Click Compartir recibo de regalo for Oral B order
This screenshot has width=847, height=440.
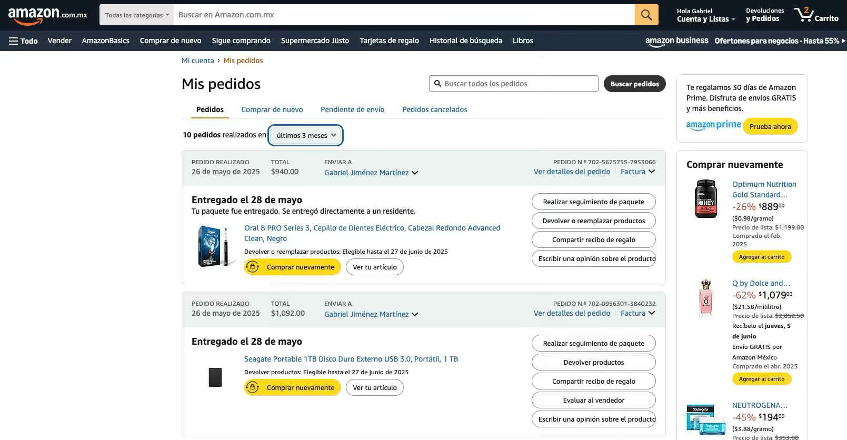[594, 239]
